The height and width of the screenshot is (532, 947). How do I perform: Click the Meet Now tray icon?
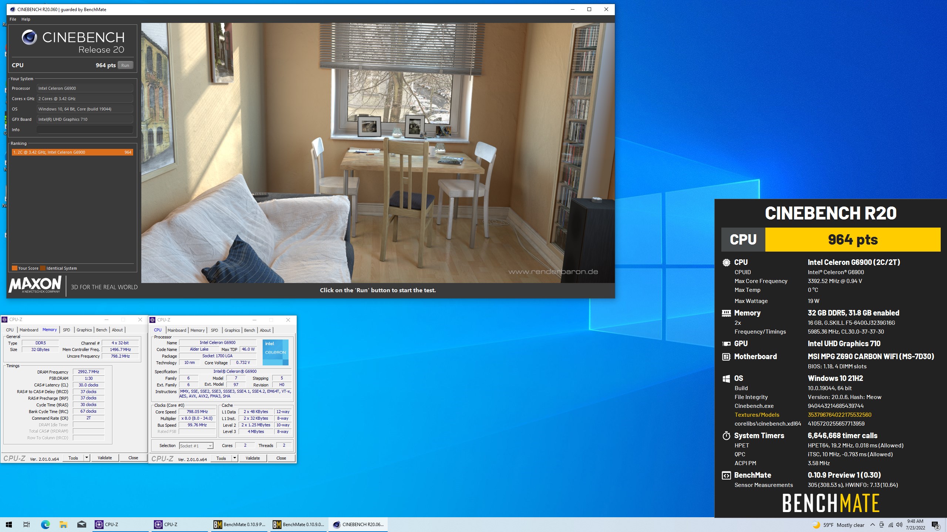click(x=882, y=525)
